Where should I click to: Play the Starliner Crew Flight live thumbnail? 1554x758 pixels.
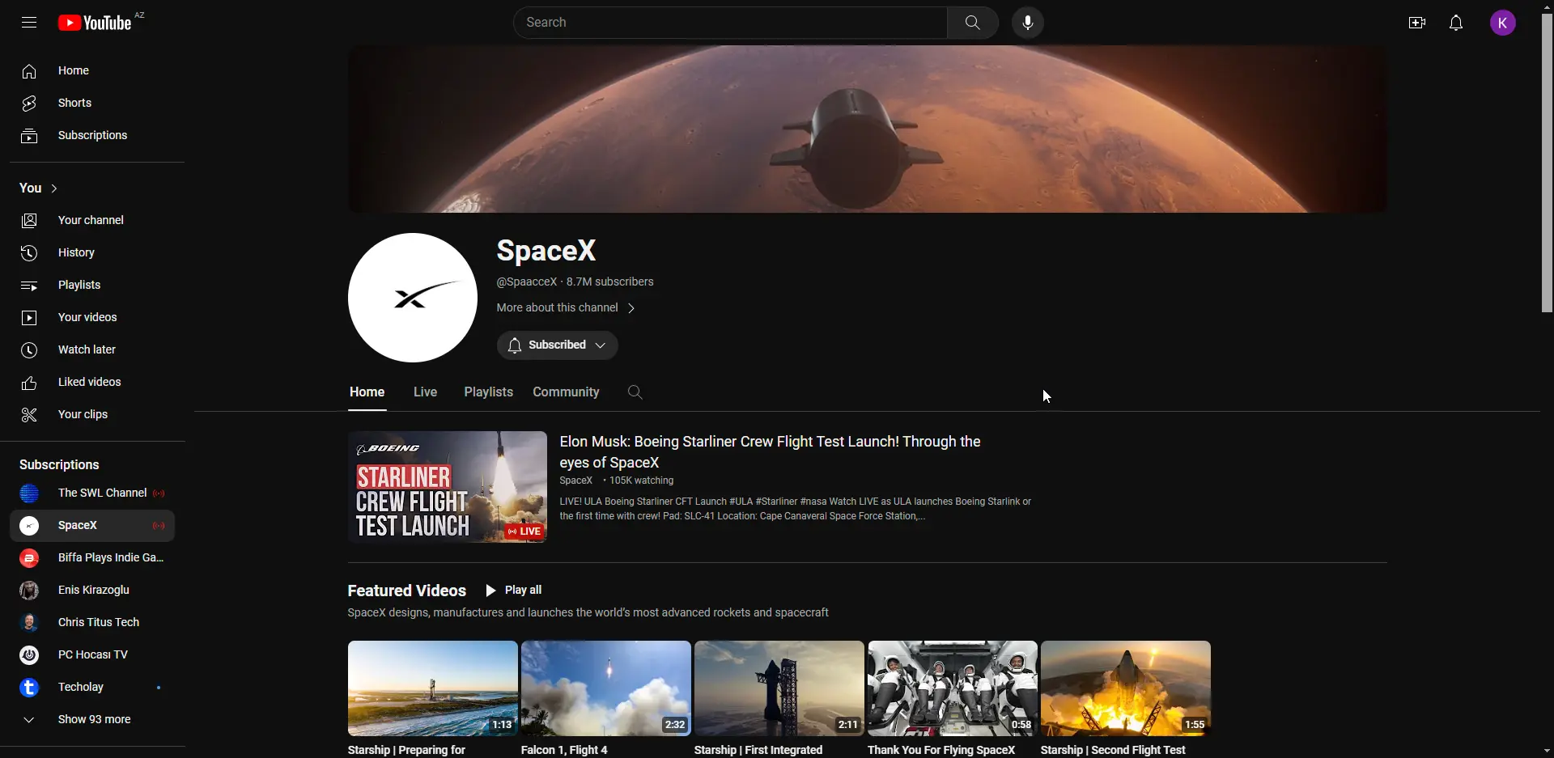click(x=448, y=487)
